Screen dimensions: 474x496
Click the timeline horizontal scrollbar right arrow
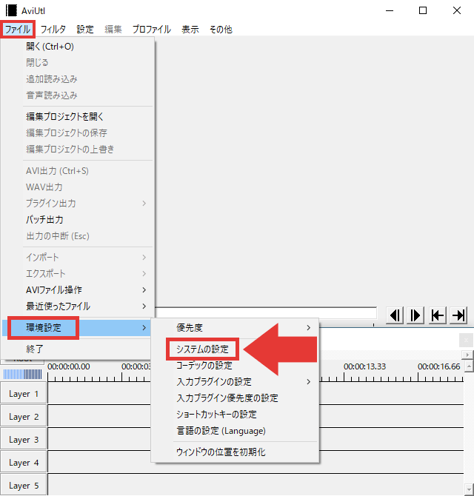tap(467, 355)
